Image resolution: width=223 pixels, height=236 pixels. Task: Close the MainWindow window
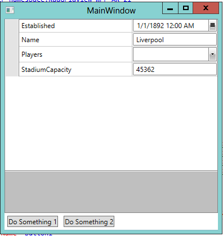(x=206, y=8)
